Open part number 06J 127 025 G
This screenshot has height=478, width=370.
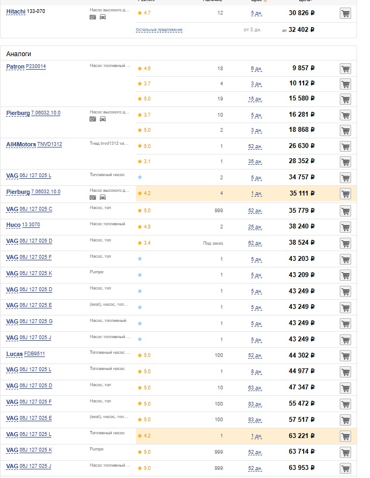click(36, 321)
